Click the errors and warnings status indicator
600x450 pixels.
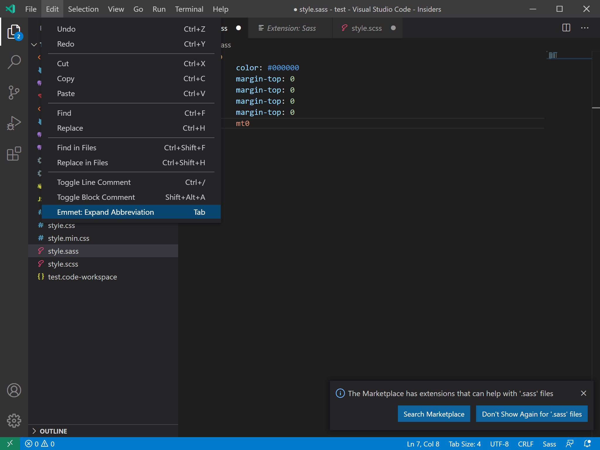coord(40,444)
